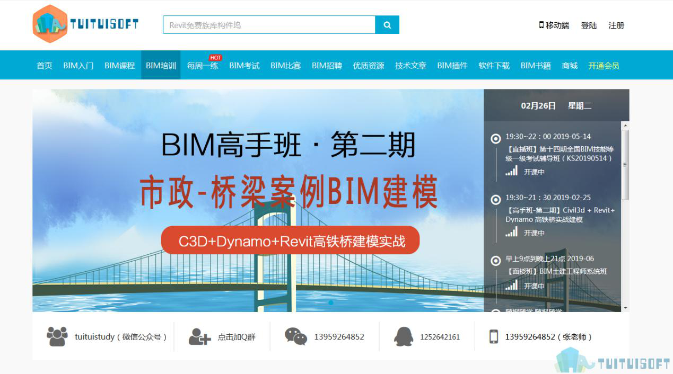Open the Civil3d + Revit+ Dynamo course link
673x374 pixels.
(560, 215)
